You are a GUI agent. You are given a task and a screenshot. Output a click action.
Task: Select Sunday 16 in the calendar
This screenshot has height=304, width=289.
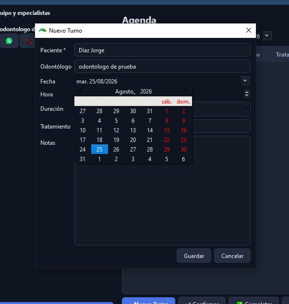pos(183,130)
